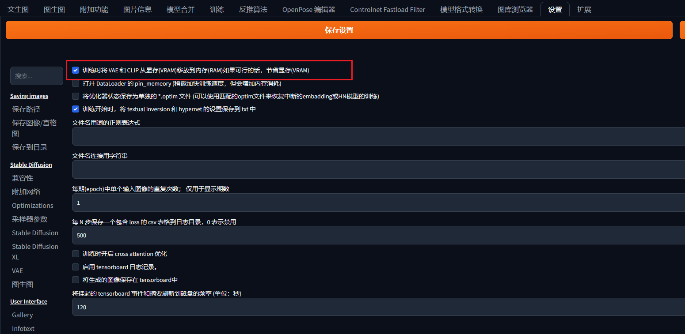Switch to the 图库浏览器 tab
Screen dimensions: 685x334
(x=515, y=9)
